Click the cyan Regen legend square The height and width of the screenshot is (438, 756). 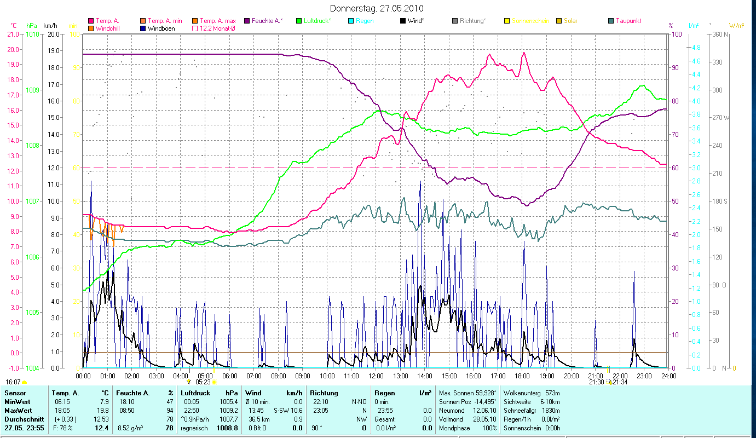(x=350, y=21)
